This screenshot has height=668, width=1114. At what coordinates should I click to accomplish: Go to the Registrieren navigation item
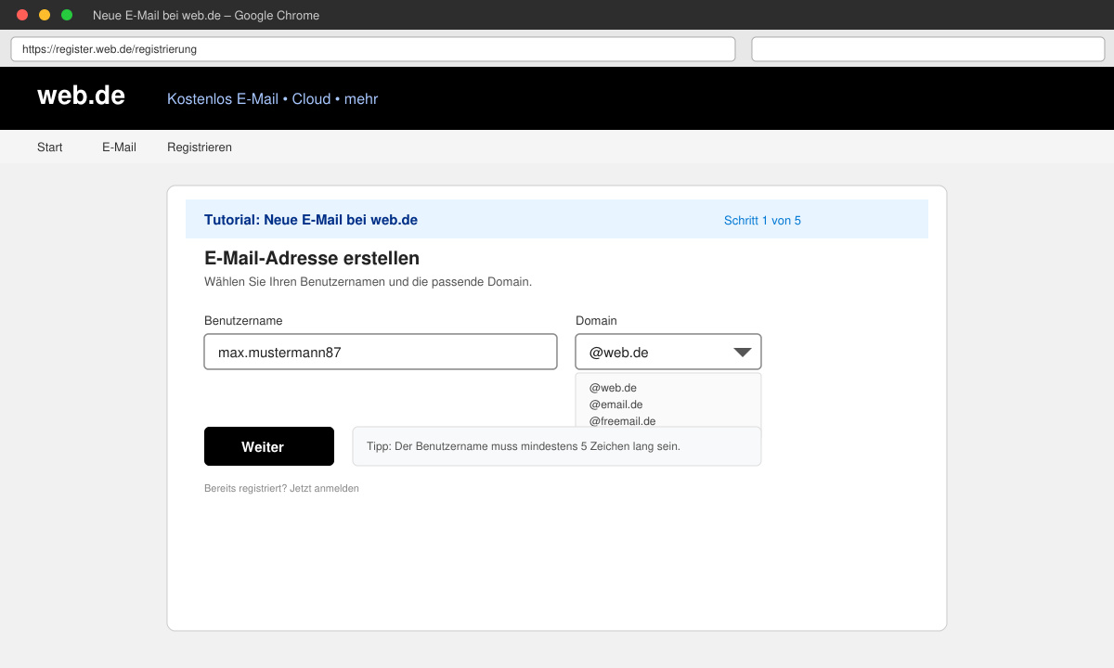point(200,148)
